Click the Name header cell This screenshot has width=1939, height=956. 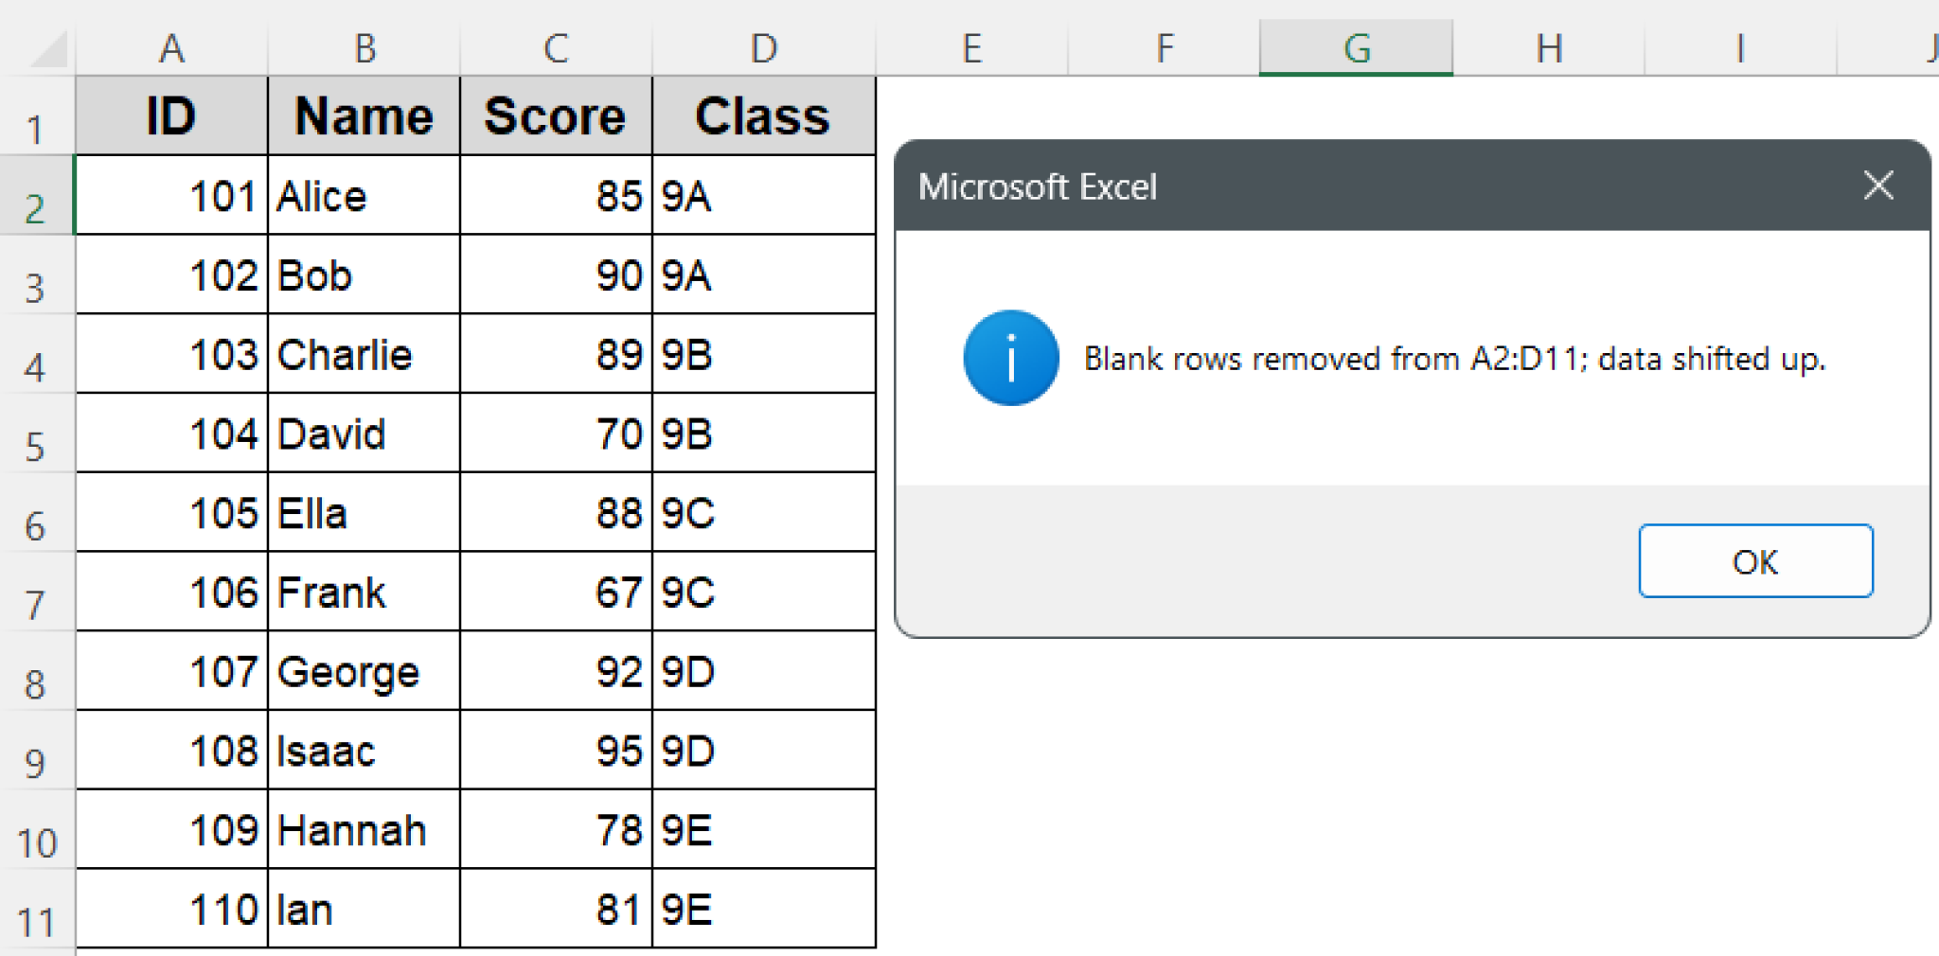coord(365,115)
